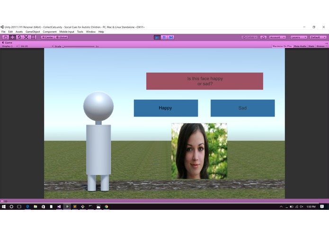
Task: Click the network Wi-Fi icon
Action: click(297, 207)
